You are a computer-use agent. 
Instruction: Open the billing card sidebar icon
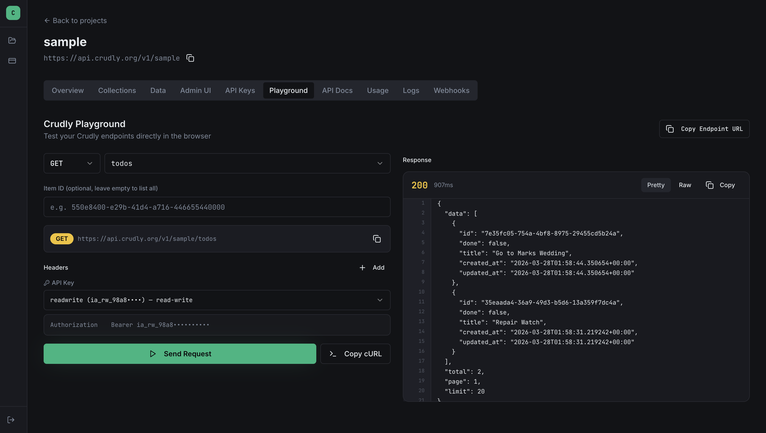12,61
